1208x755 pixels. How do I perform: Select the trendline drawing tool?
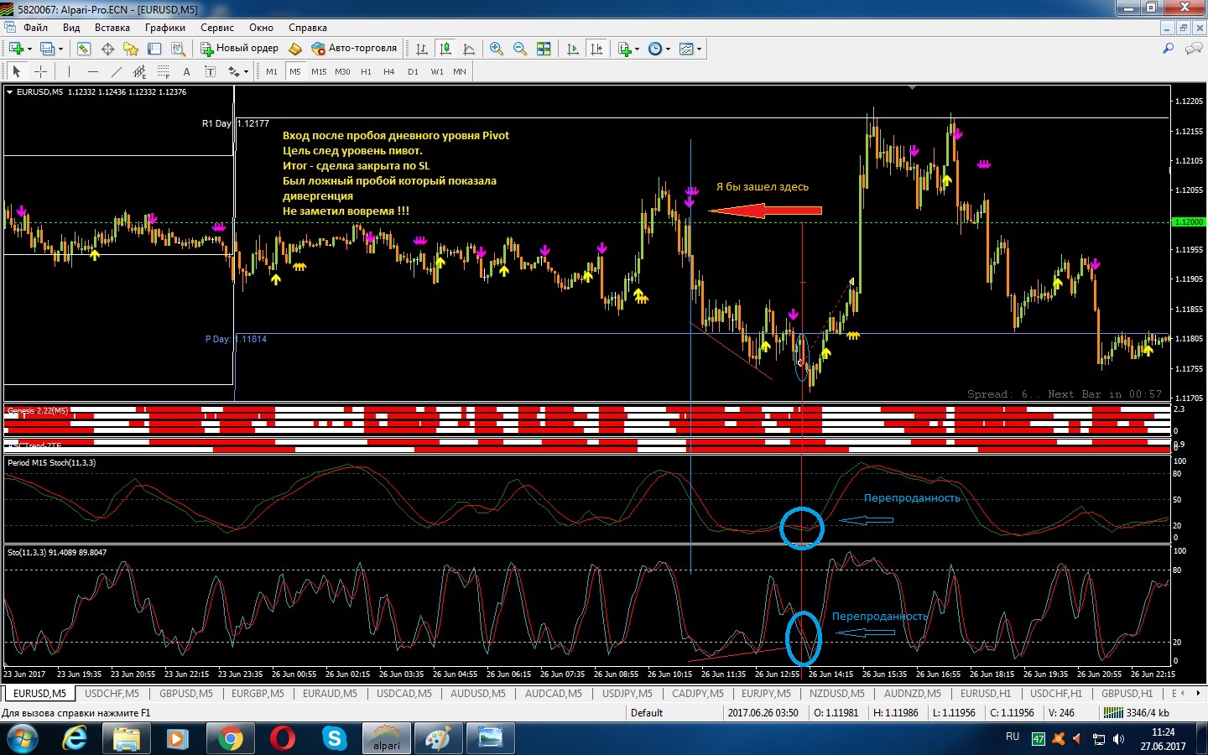117,71
